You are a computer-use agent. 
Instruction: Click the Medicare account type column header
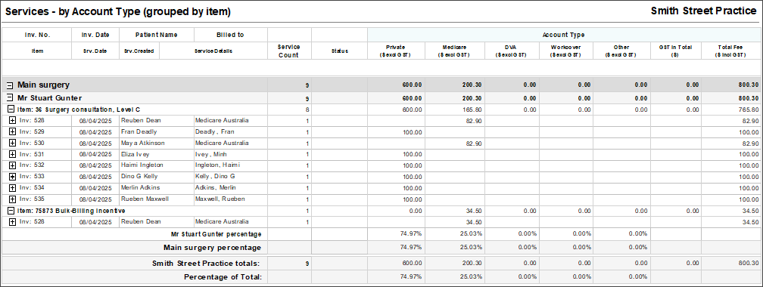(x=454, y=51)
